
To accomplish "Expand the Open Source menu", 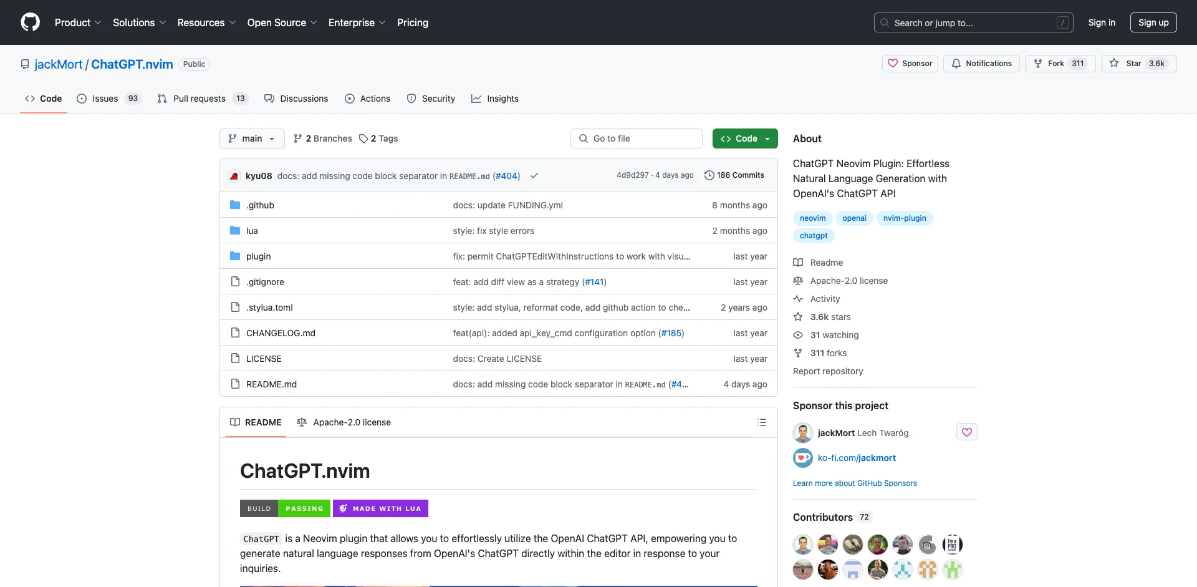I will coord(282,22).
